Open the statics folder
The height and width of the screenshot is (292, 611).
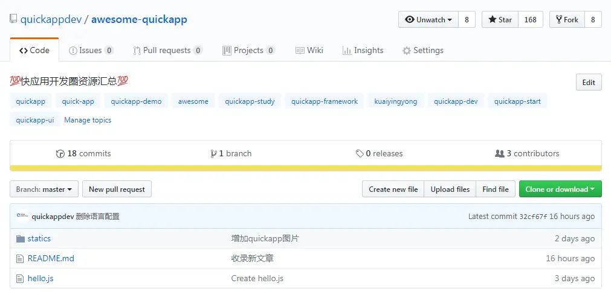point(39,238)
